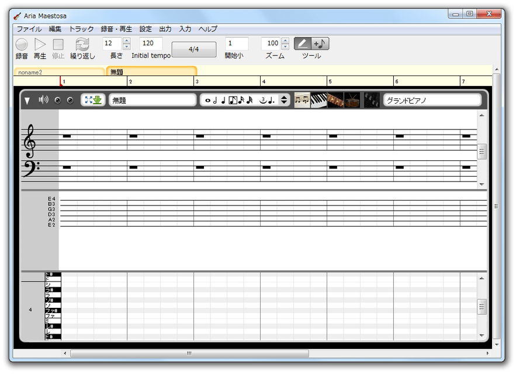Click the score editor vertical scroll thumb

482,152
